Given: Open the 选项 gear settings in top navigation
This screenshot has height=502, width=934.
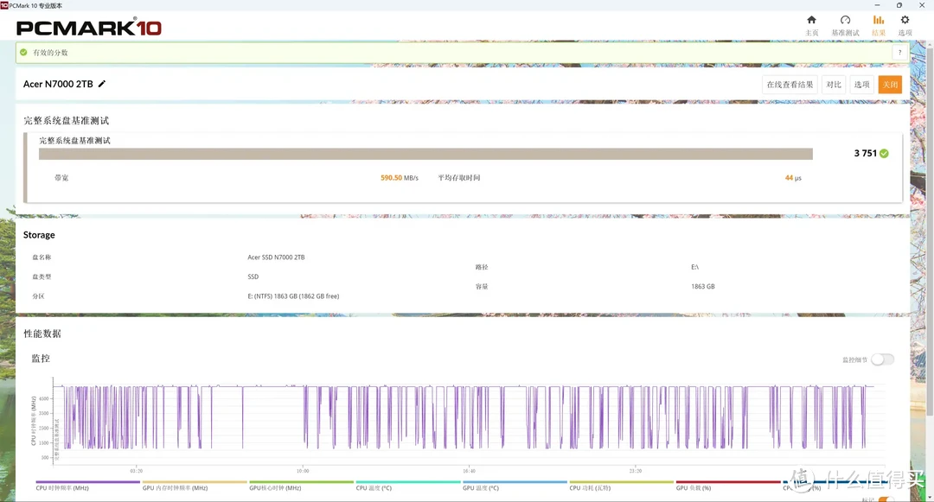Looking at the screenshot, I should click(x=905, y=26).
